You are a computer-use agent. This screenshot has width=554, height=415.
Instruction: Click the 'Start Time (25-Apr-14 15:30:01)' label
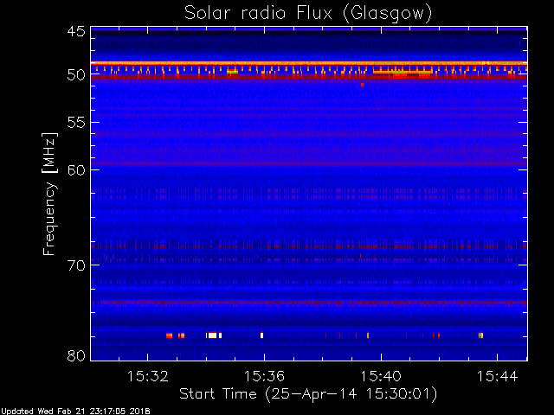[308, 394]
